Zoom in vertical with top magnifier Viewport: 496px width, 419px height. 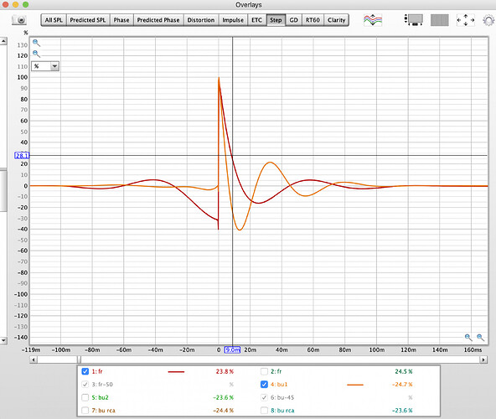(36, 43)
